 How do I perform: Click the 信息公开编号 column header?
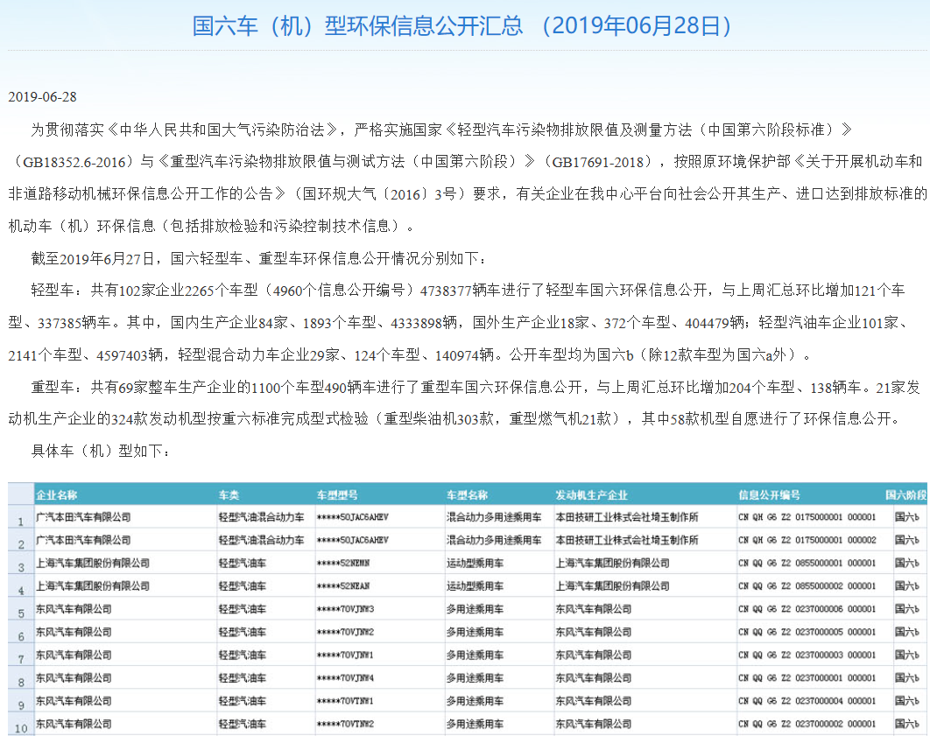(x=769, y=494)
